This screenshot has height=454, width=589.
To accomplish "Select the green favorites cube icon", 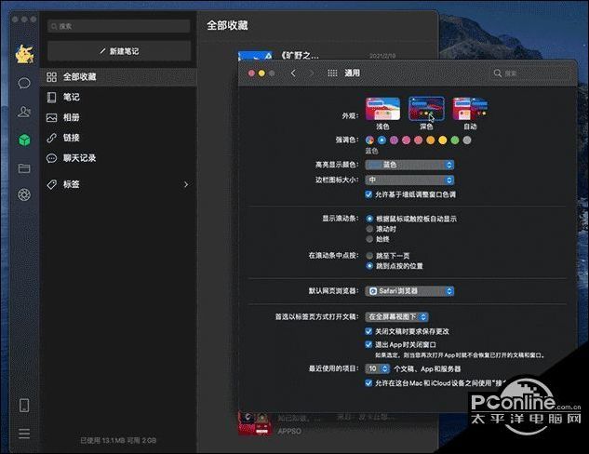I will point(24,140).
